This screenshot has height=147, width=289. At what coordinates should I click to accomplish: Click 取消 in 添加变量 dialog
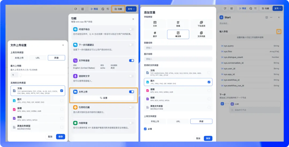198,138
